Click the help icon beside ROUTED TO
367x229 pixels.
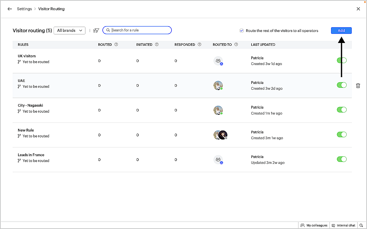point(236,45)
